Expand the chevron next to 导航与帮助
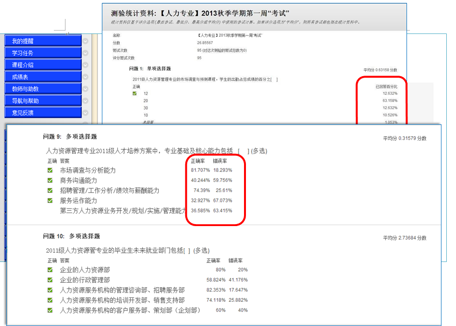This screenshot has width=456, height=326. (x=85, y=100)
